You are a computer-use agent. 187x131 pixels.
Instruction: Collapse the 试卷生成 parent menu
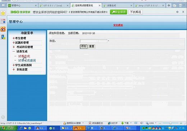(20, 52)
